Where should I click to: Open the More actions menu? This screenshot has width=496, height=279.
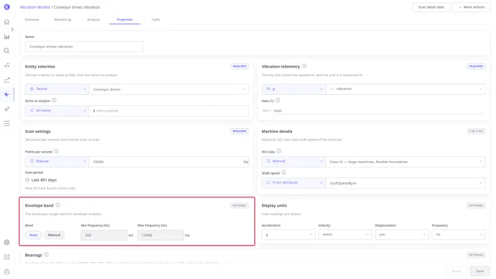click(471, 7)
